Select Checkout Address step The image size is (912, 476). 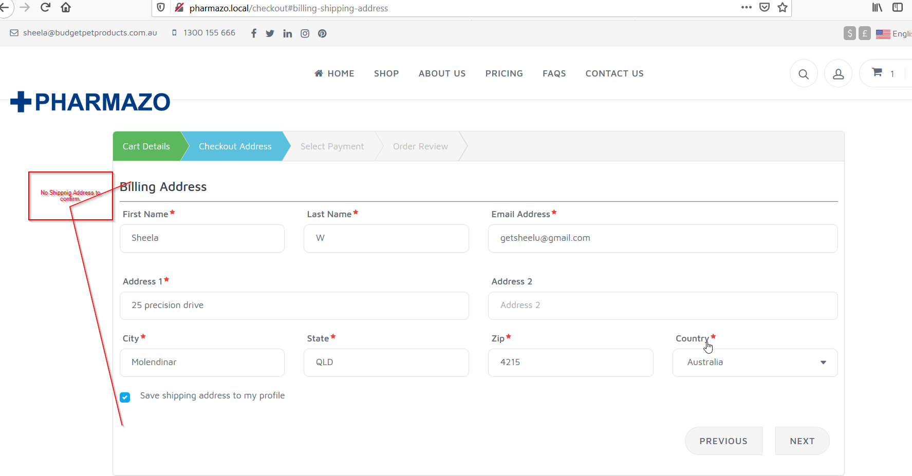(235, 146)
